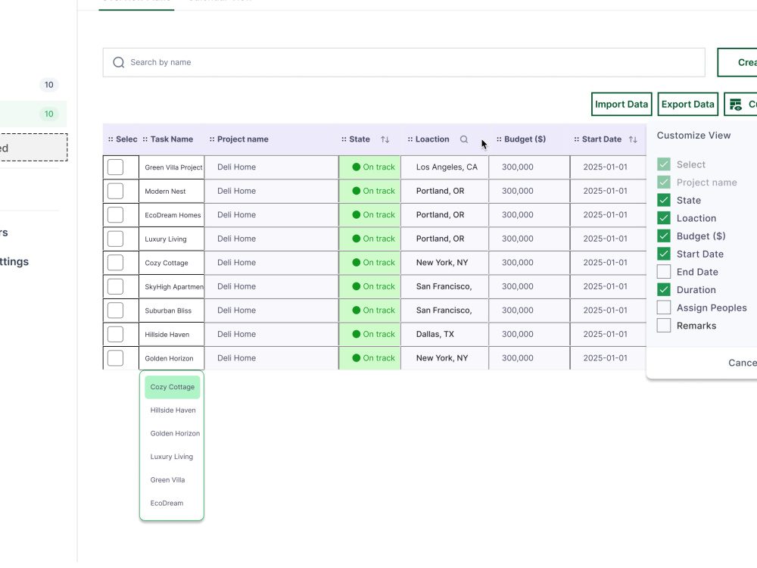The width and height of the screenshot is (757, 568).
Task: Open Loaction column search icon
Action: (463, 139)
